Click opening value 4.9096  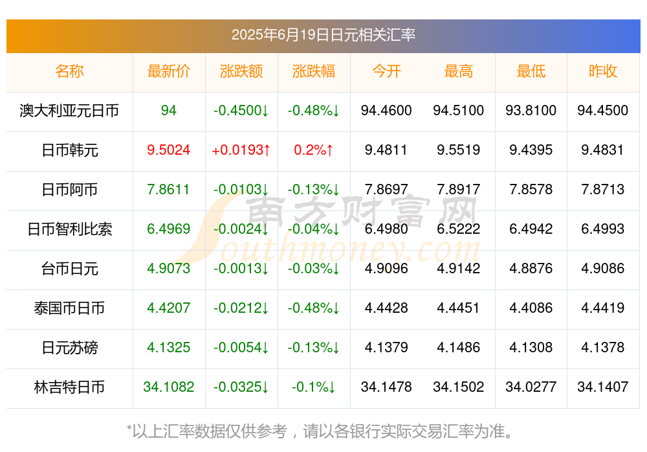pyautogui.click(x=386, y=269)
